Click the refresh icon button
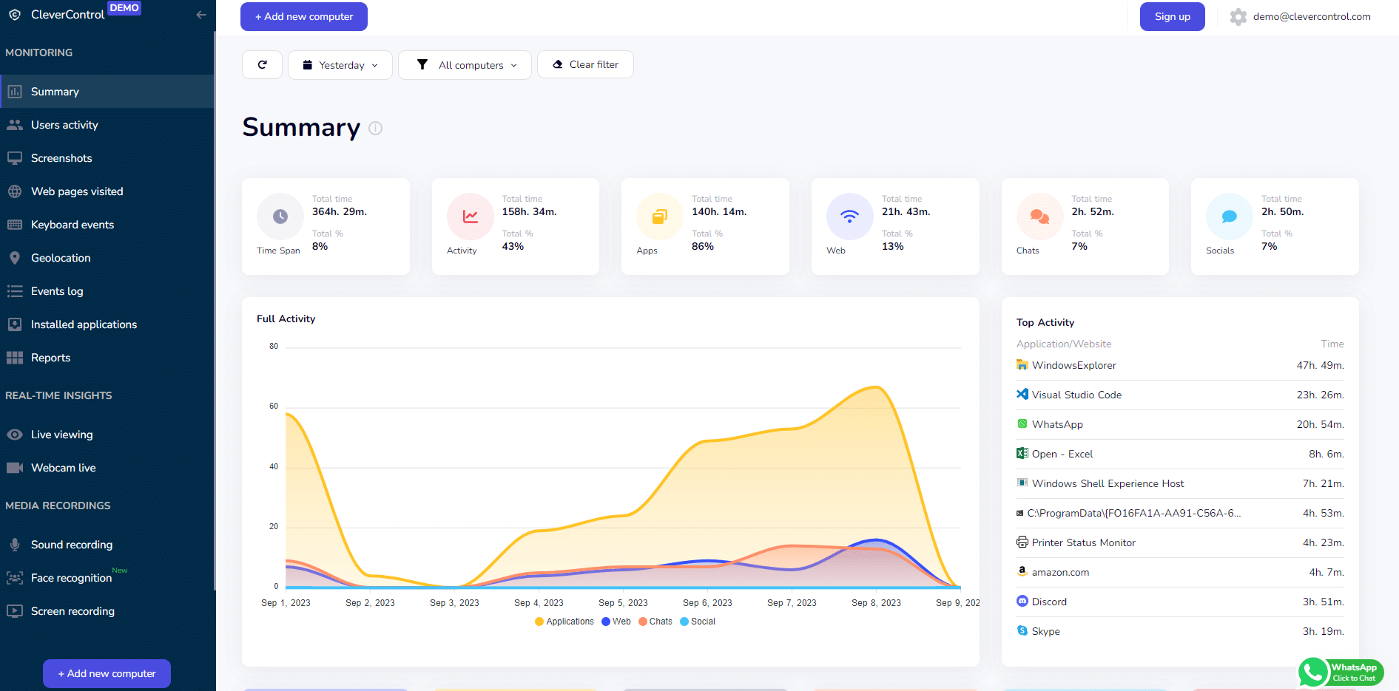This screenshot has height=691, width=1399. tap(262, 65)
